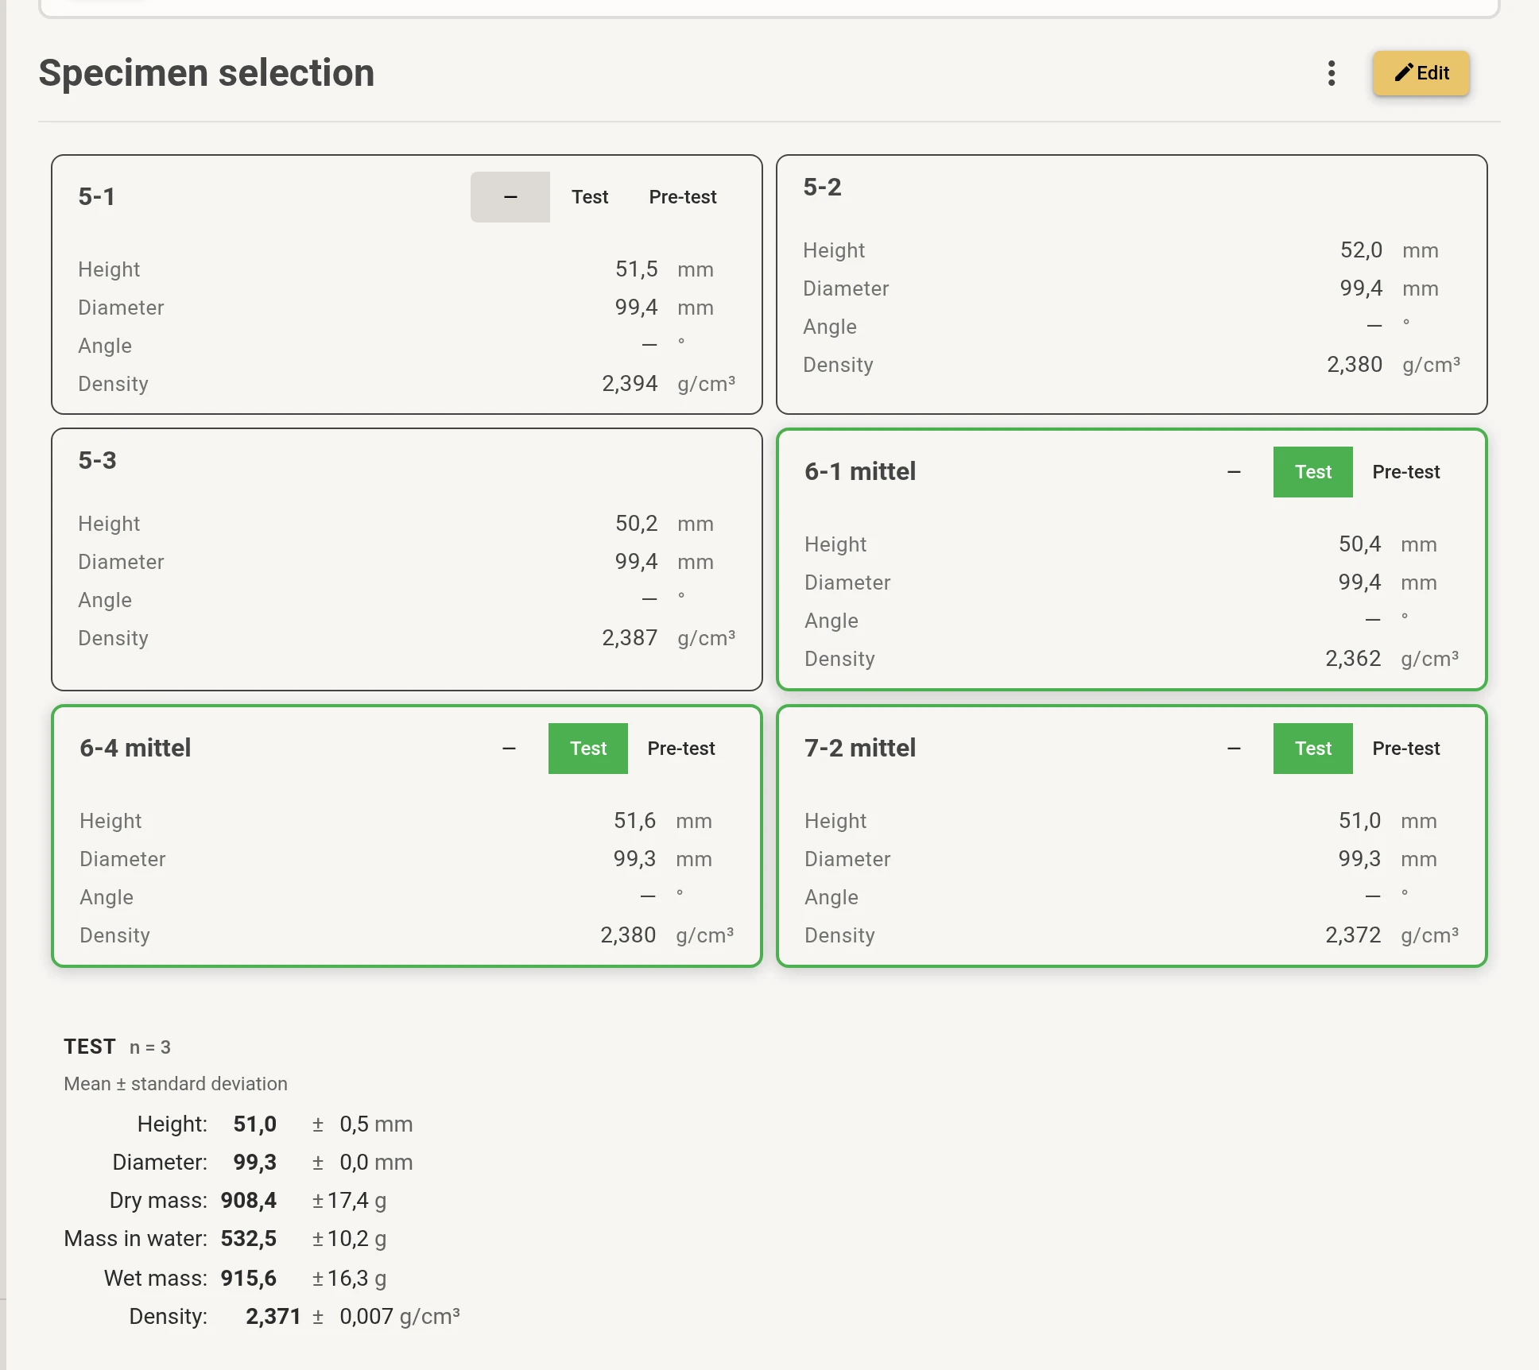Click mean Height value 51,0 in summary
The width and height of the screenshot is (1539, 1370).
pyautogui.click(x=255, y=1124)
